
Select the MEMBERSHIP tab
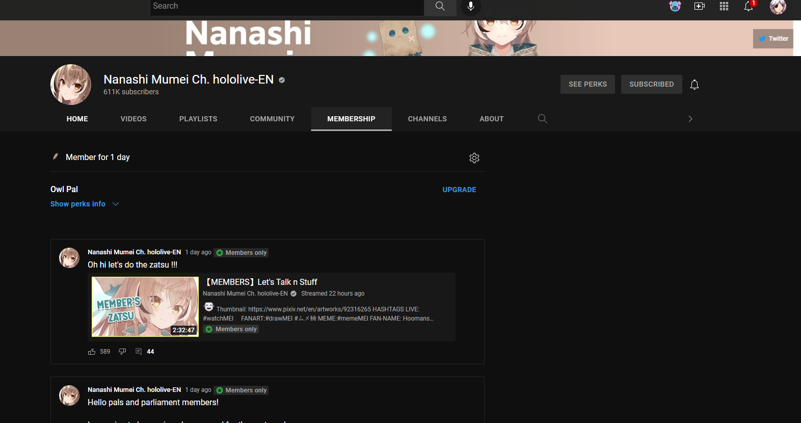[x=352, y=119]
